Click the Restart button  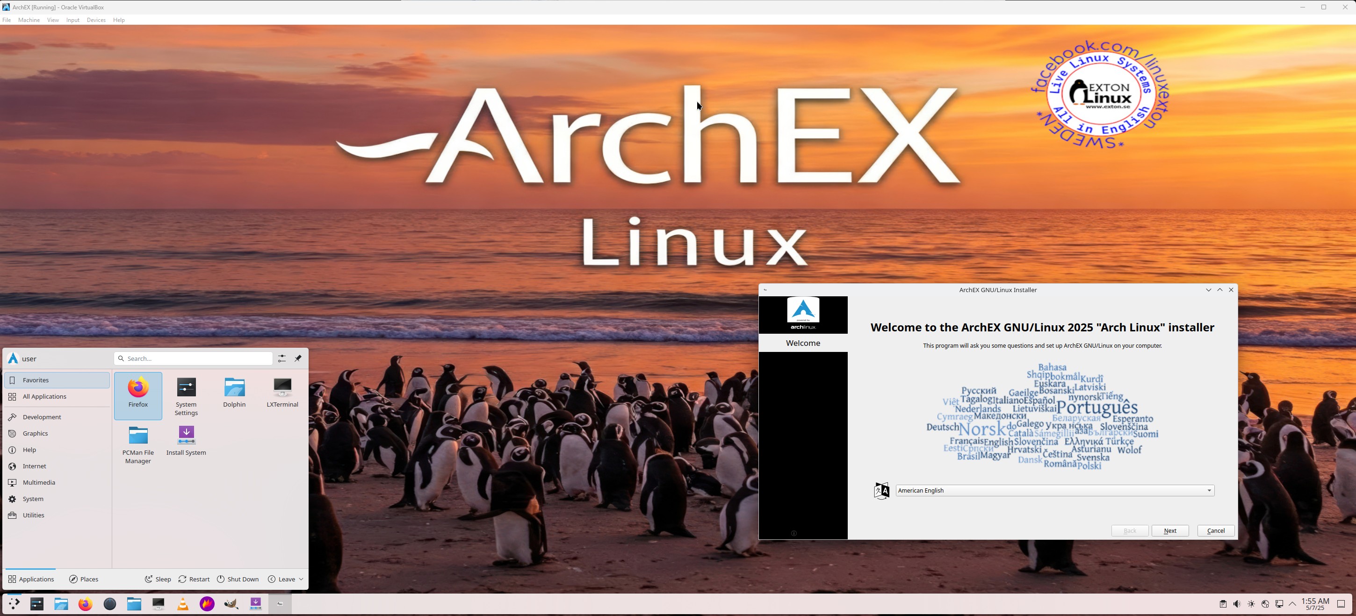pos(194,579)
